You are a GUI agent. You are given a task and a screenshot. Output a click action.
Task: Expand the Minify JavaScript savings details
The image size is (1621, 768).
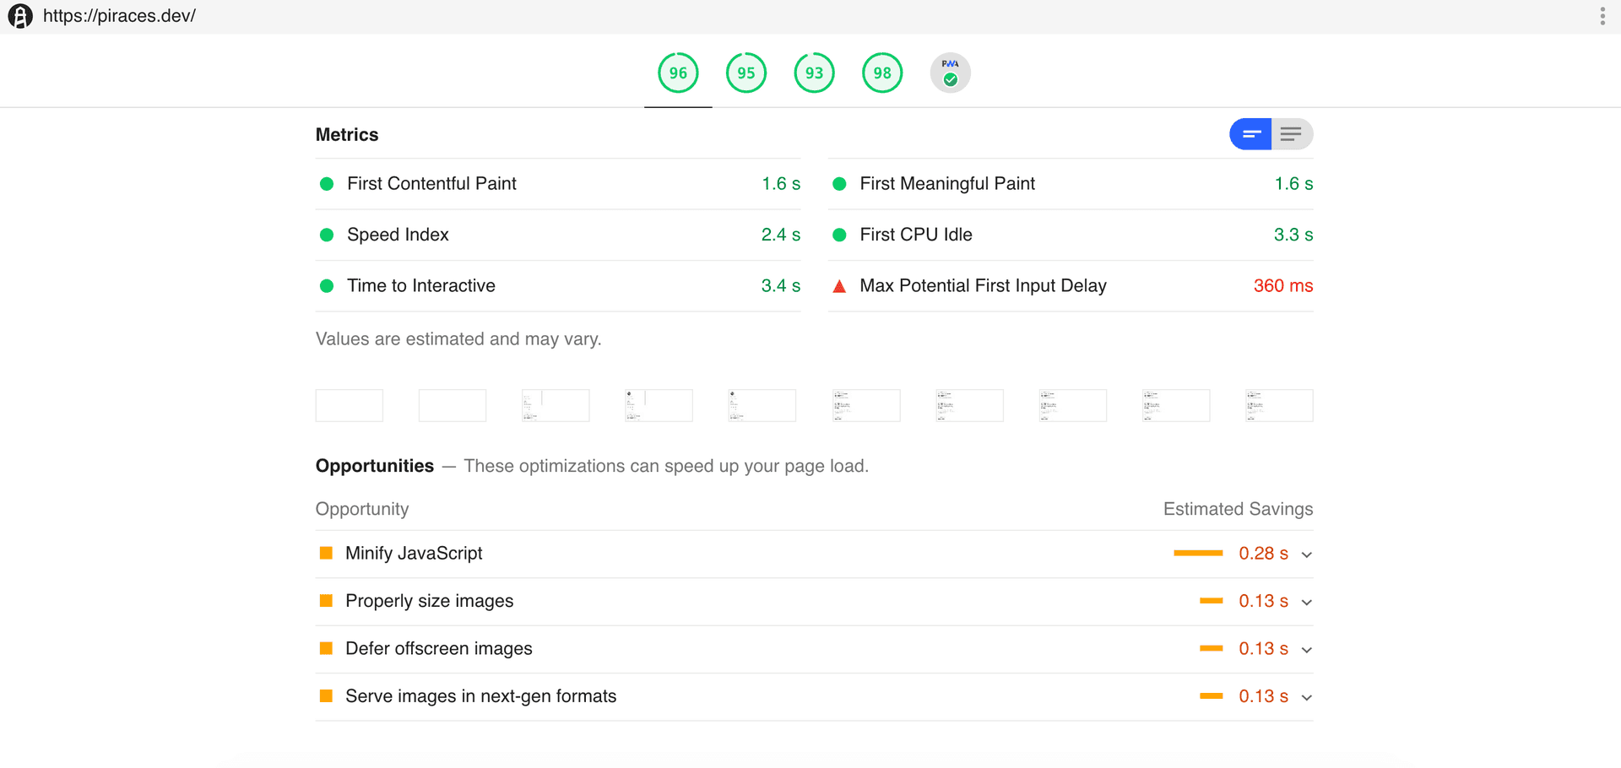coord(1306,554)
